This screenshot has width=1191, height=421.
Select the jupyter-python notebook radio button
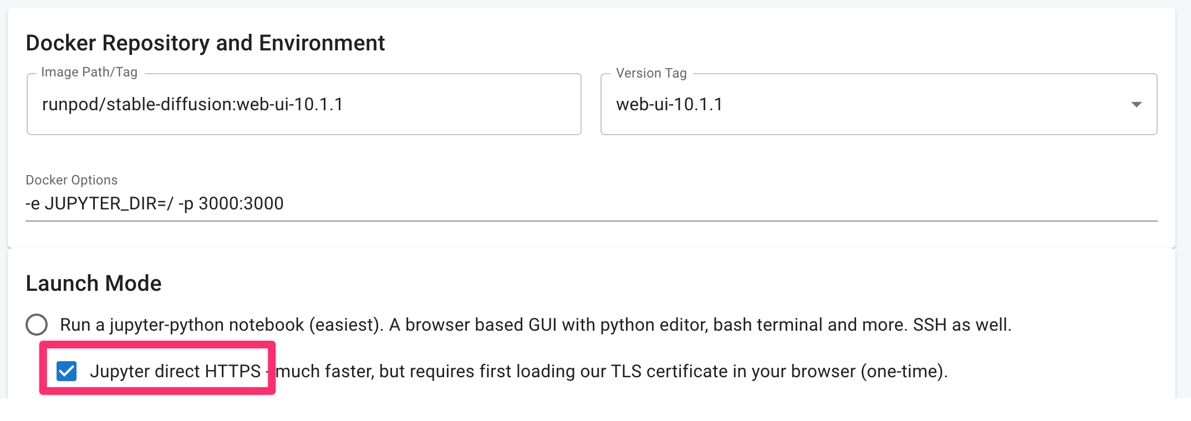coord(37,325)
